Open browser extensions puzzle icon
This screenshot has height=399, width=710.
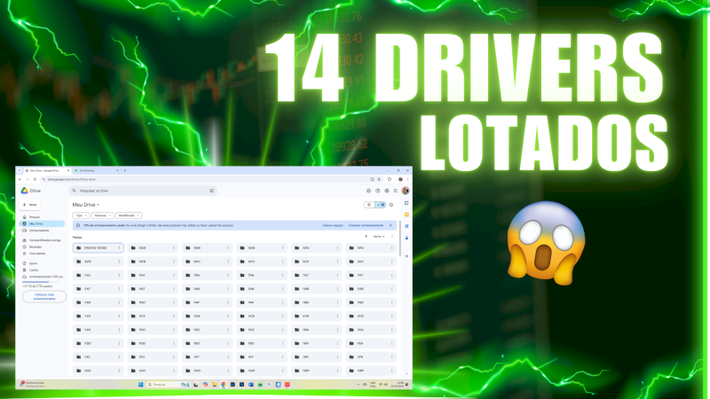tap(390, 180)
